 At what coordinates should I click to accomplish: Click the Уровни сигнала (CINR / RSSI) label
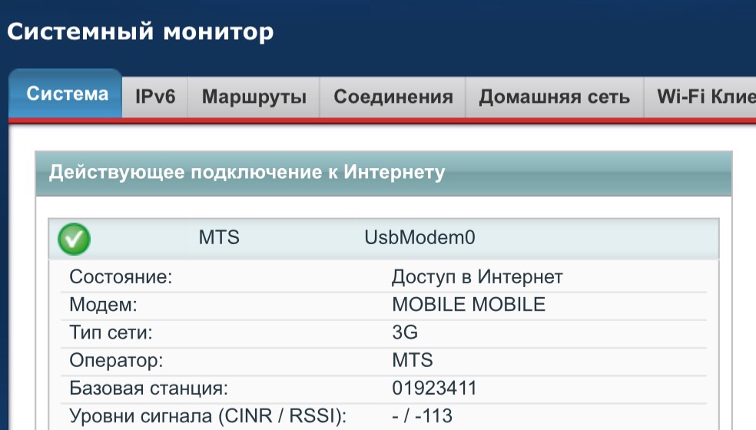[x=207, y=416]
